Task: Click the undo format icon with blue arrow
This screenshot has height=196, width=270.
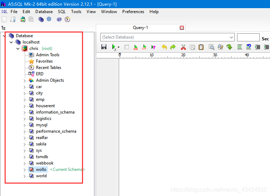Action: pos(248,47)
